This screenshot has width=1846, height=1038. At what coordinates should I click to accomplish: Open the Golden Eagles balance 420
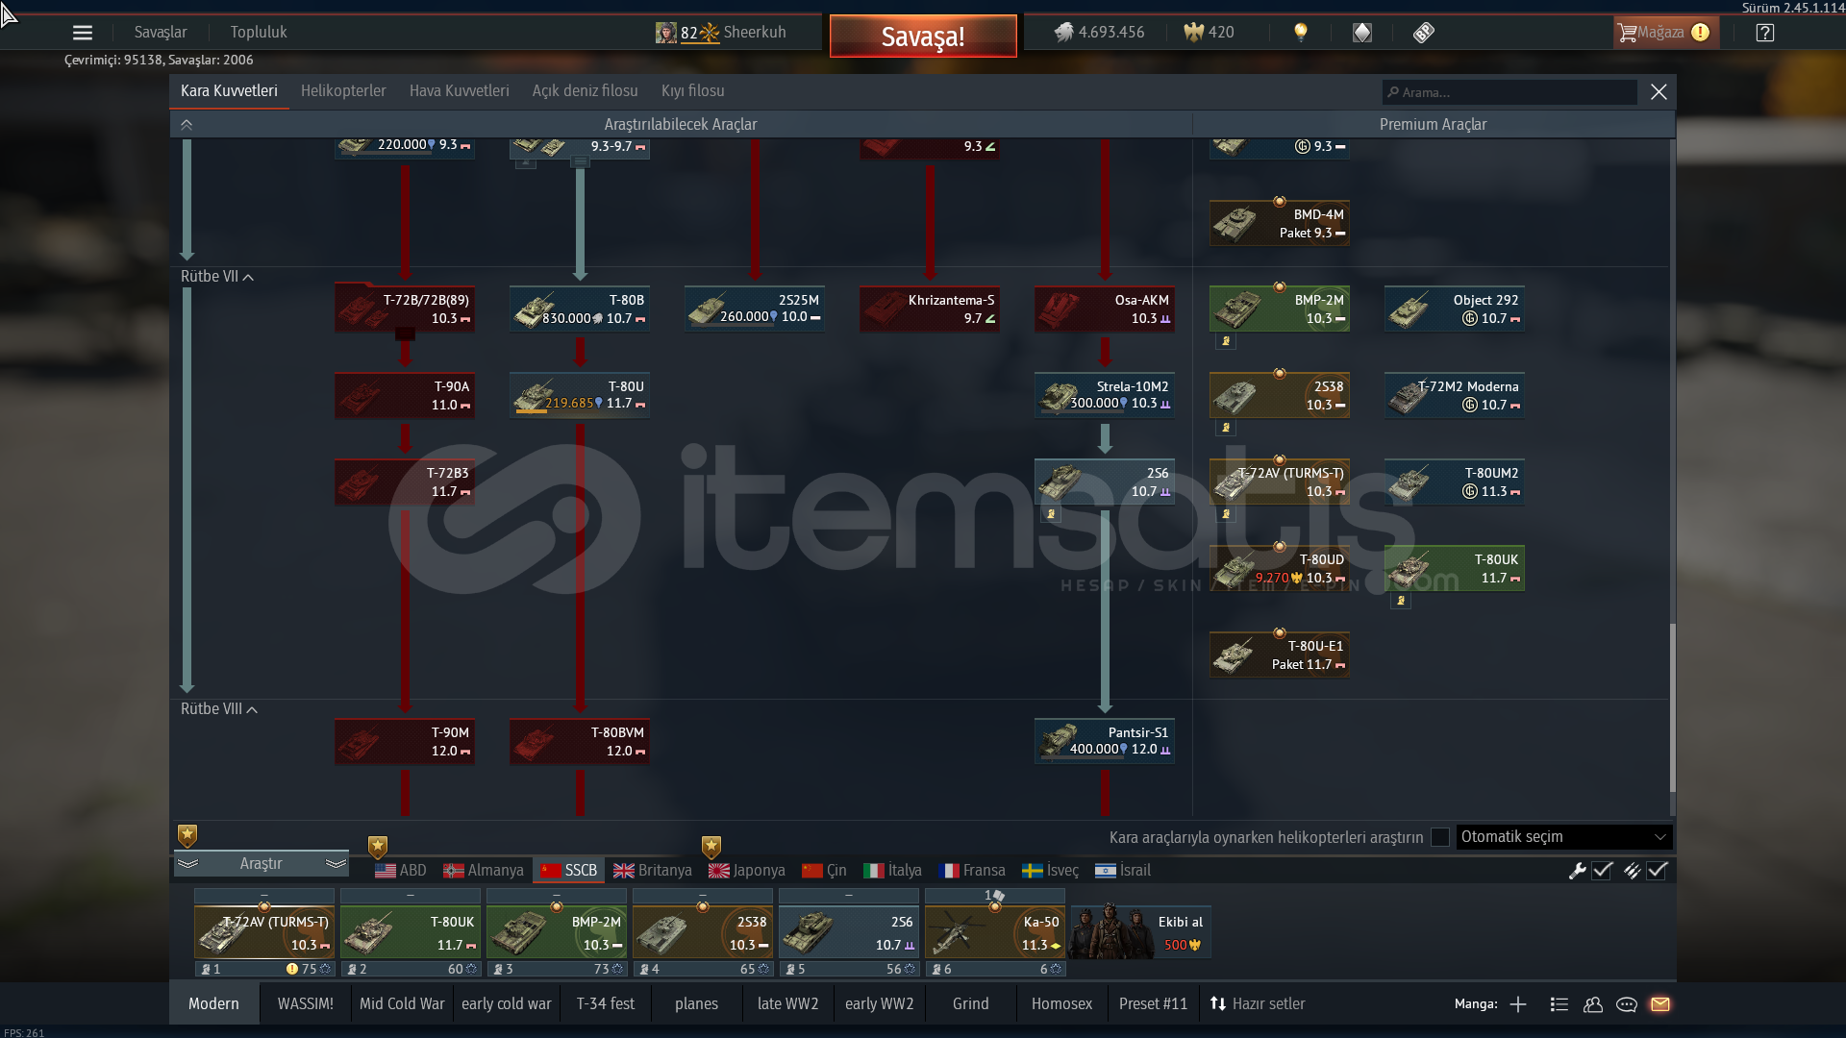click(x=1210, y=32)
